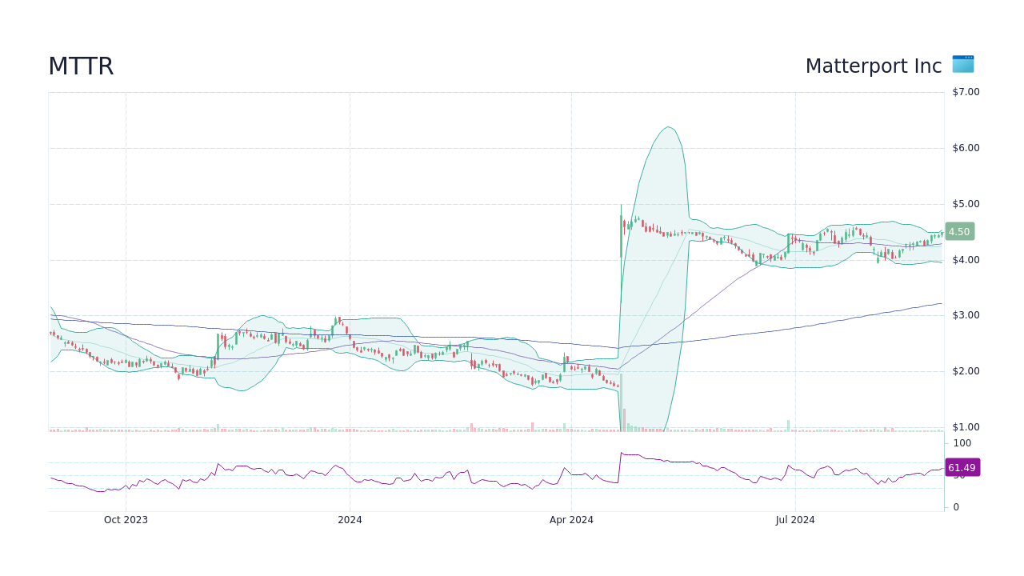The image size is (1024, 576).
Task: Click the $3.00 price axis label
Action: [966, 315]
